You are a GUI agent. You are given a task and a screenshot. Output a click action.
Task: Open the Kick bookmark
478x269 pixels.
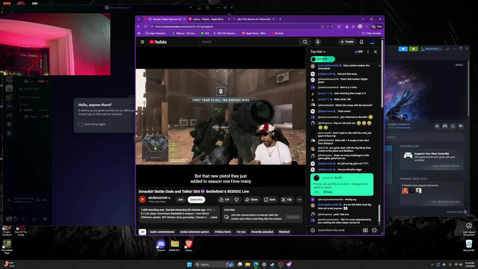point(205,33)
